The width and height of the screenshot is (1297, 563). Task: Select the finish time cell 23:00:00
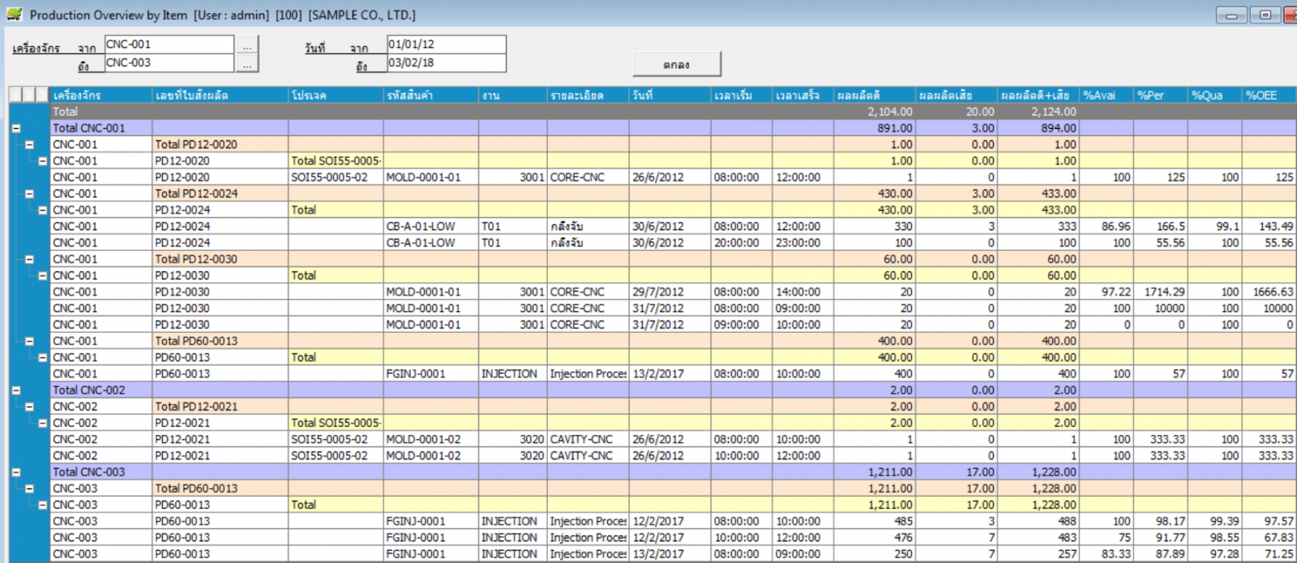(x=803, y=243)
